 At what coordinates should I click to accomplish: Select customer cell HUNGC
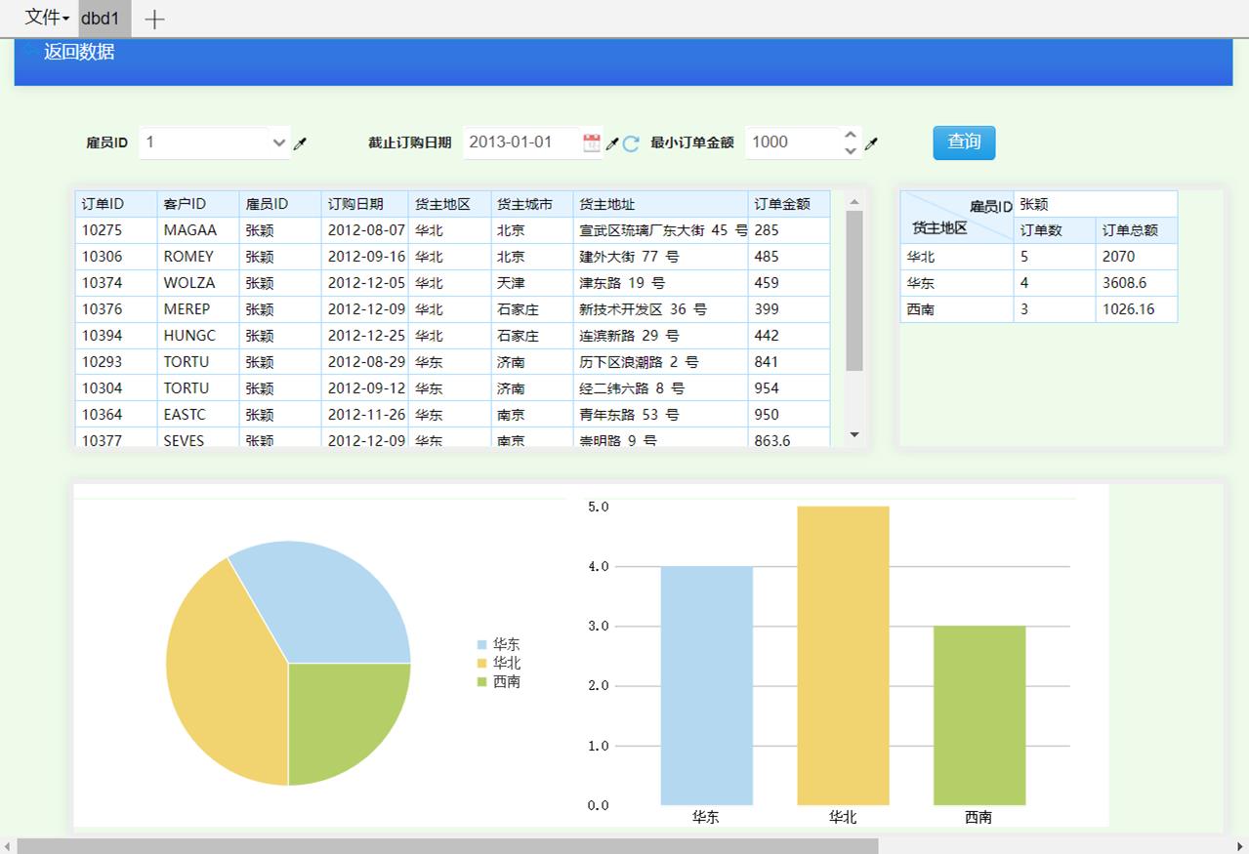pyautogui.click(x=198, y=336)
